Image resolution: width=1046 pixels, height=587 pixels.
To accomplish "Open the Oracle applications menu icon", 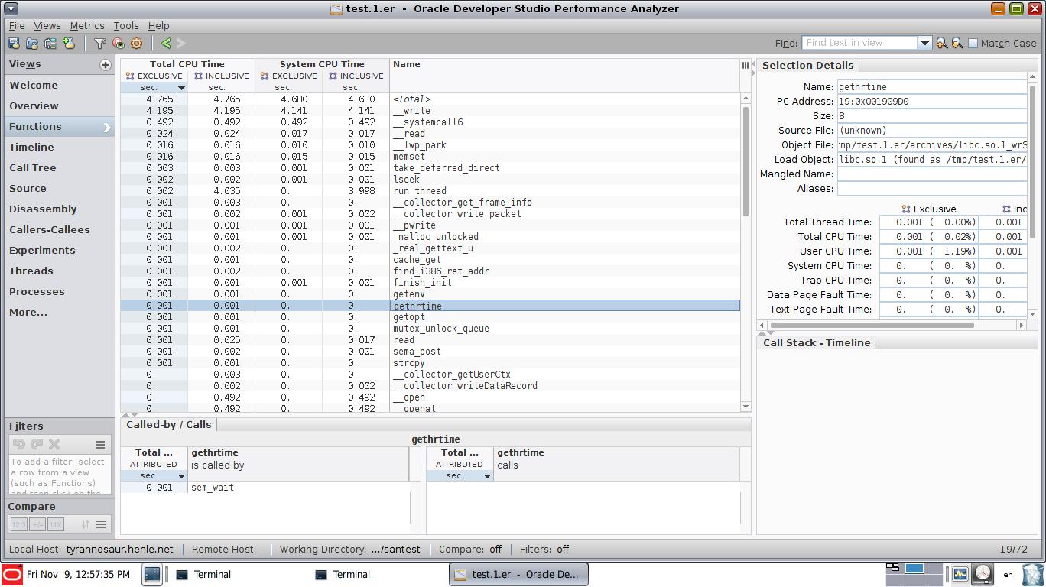I will click(11, 574).
